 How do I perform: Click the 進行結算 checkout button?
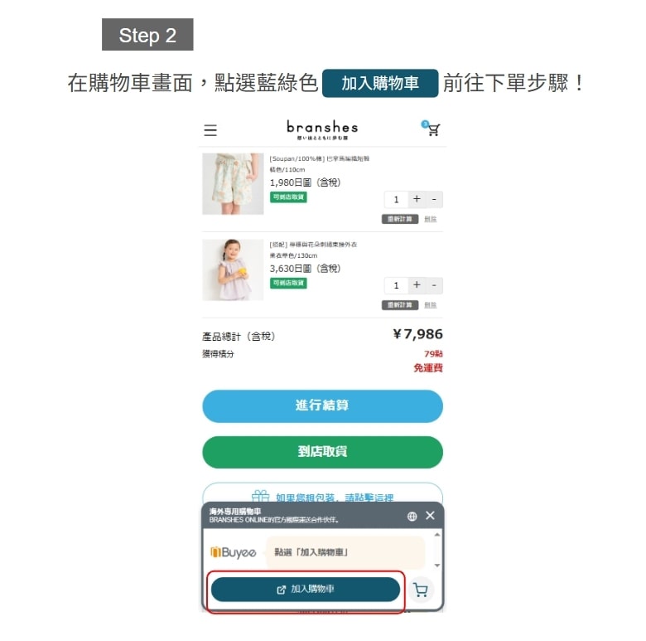(x=323, y=405)
